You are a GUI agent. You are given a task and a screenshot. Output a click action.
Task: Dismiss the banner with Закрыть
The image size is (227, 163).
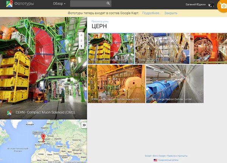tap(171, 13)
